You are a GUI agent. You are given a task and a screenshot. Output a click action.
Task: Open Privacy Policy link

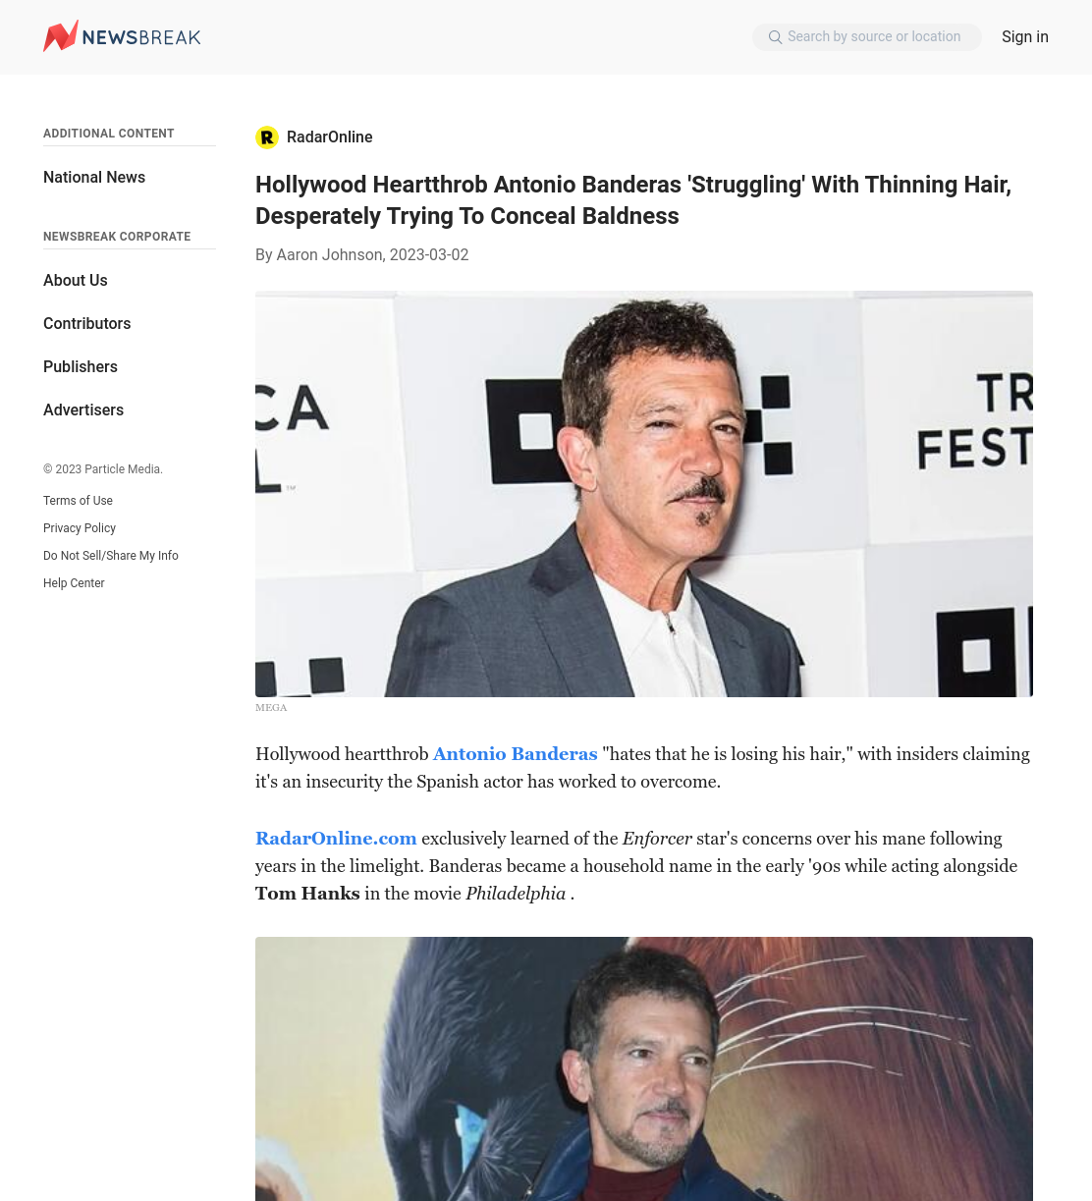[80, 528]
